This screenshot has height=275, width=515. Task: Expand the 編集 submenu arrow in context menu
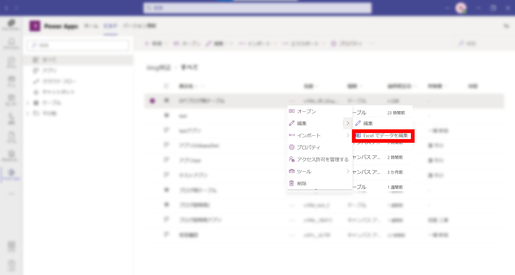[x=348, y=123]
